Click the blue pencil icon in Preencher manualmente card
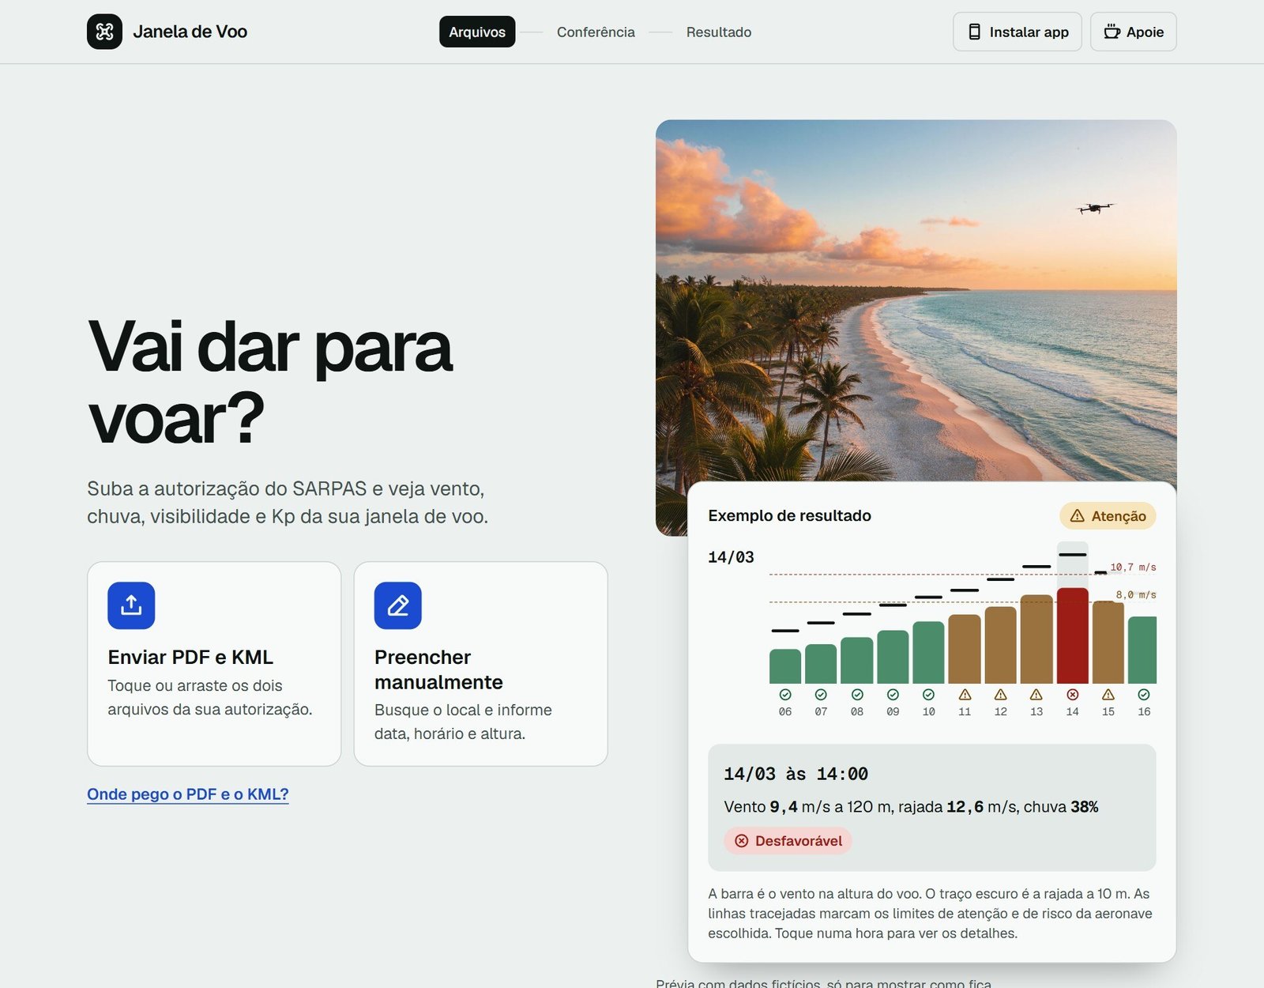Image resolution: width=1264 pixels, height=988 pixels. pos(397,605)
